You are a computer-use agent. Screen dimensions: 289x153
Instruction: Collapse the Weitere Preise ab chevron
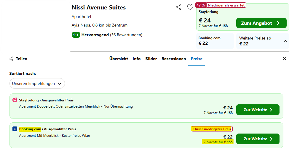click(285, 41)
